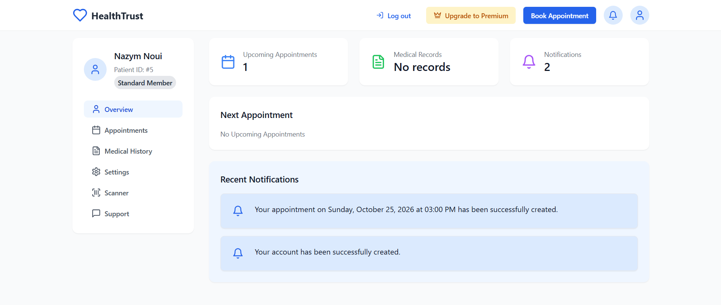The image size is (721, 305).
Task: Open the user profile icon in header
Action: (x=639, y=16)
